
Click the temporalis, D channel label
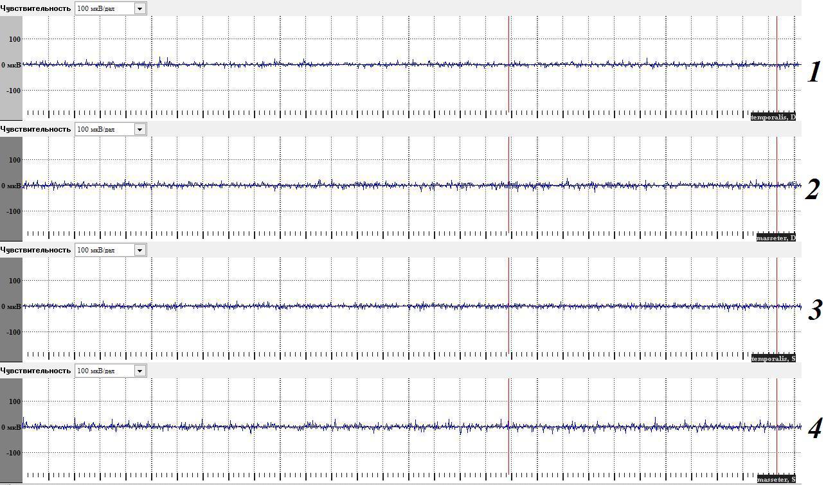[773, 117]
